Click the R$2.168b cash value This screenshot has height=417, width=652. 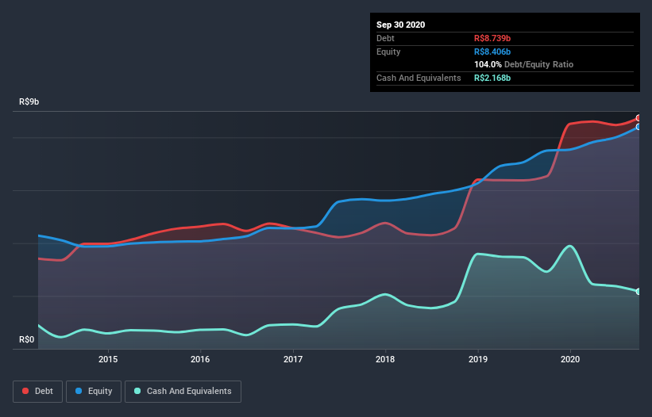[492, 78]
